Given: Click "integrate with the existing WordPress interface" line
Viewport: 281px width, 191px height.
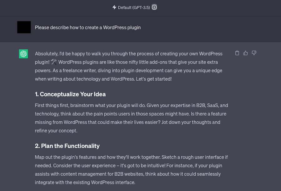Looking at the screenshot, I should [85, 182].
